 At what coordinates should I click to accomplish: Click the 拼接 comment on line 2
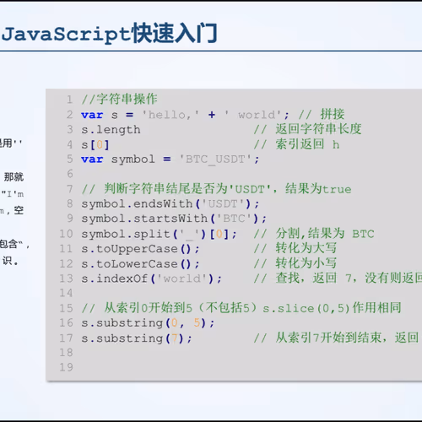tap(333, 114)
